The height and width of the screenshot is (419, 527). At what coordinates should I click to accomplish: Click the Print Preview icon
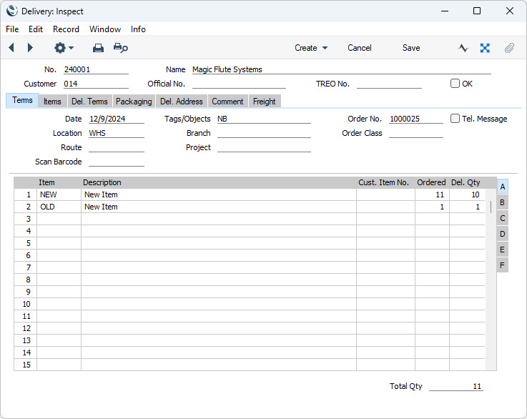pyautogui.click(x=121, y=48)
